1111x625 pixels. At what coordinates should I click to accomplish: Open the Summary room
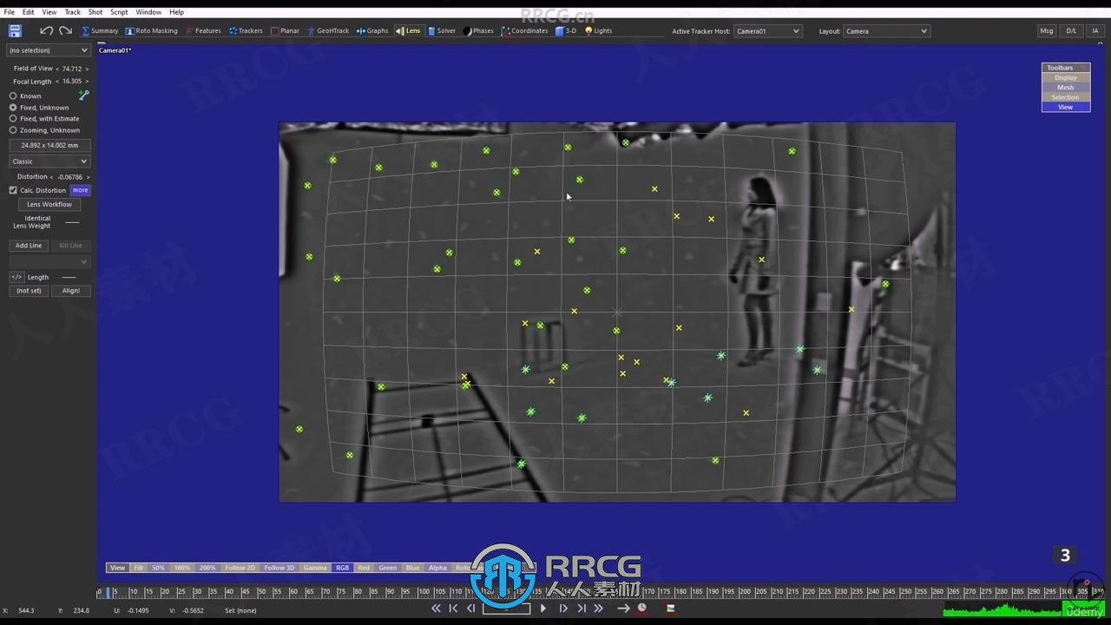pos(100,30)
